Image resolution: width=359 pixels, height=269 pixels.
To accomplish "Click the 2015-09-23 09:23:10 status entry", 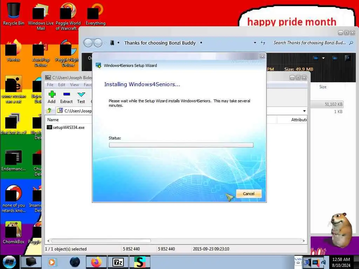I will coord(211,249).
